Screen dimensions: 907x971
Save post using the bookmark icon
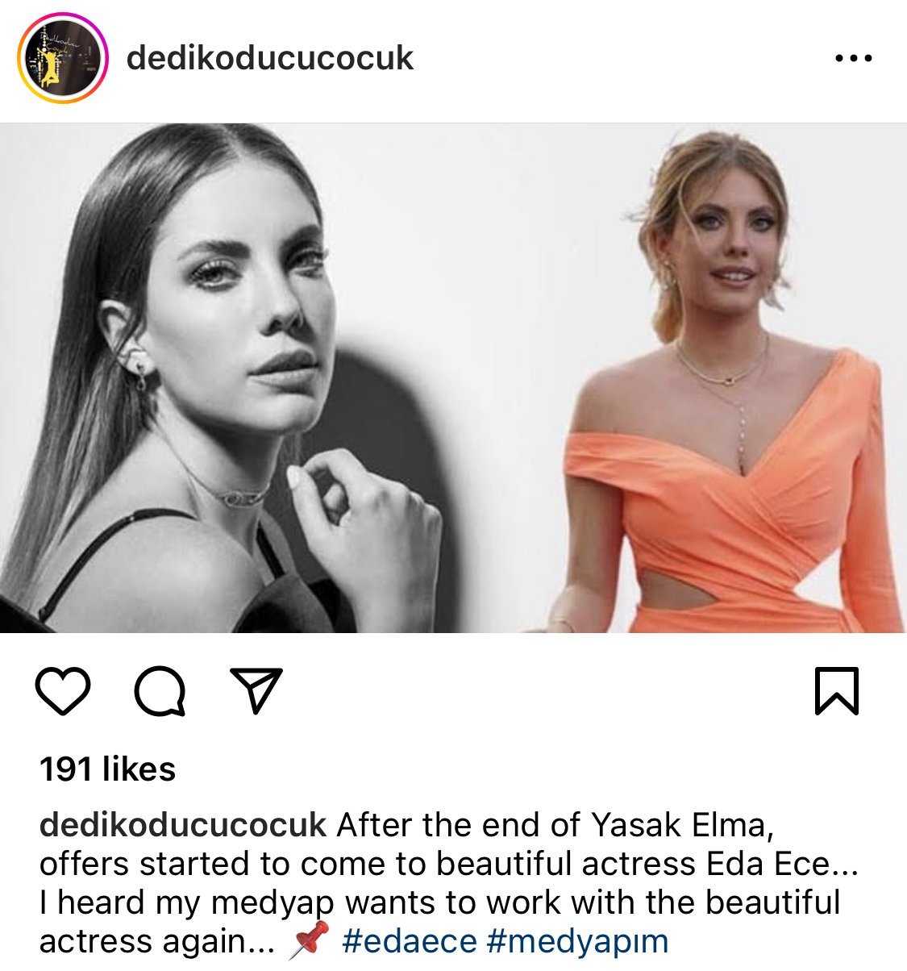[836, 691]
